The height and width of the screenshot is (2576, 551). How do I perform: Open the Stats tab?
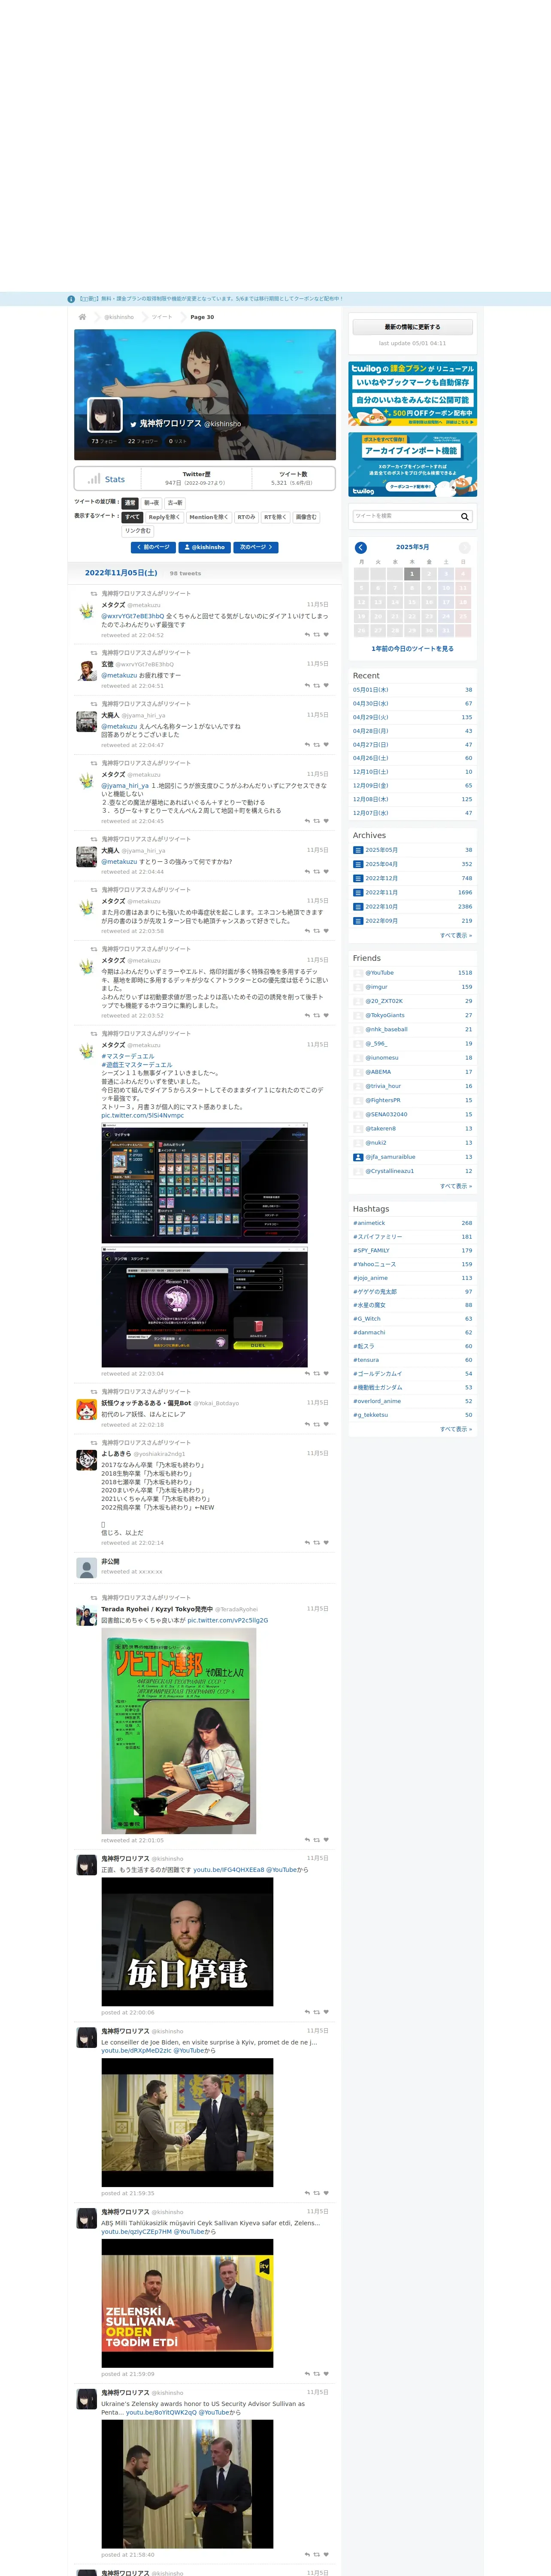(107, 479)
